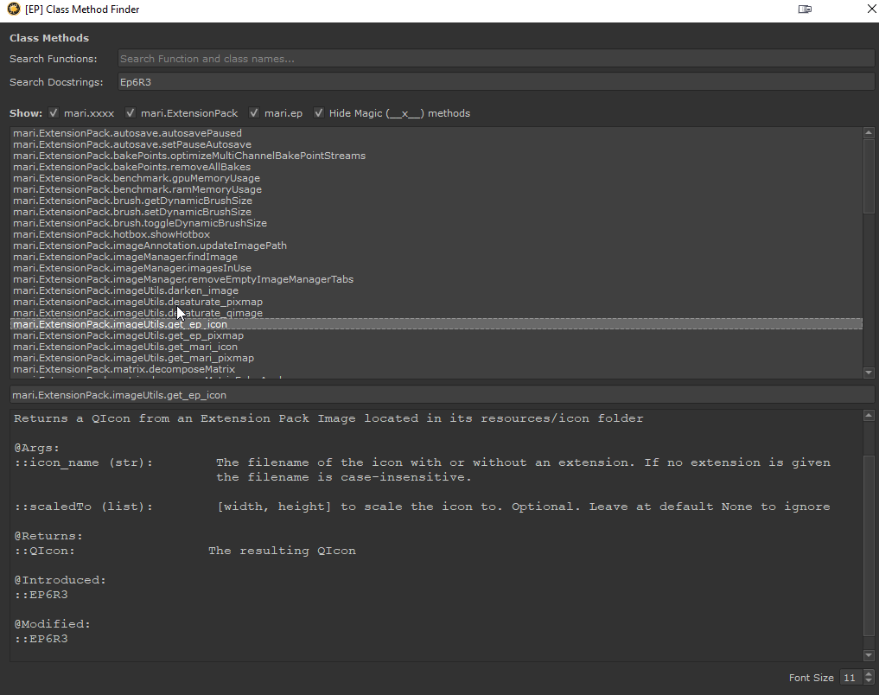Viewport: 879px width, 695px height.
Task: Select imageUtils.get_ep_pixmap in the list
Action: (128, 335)
